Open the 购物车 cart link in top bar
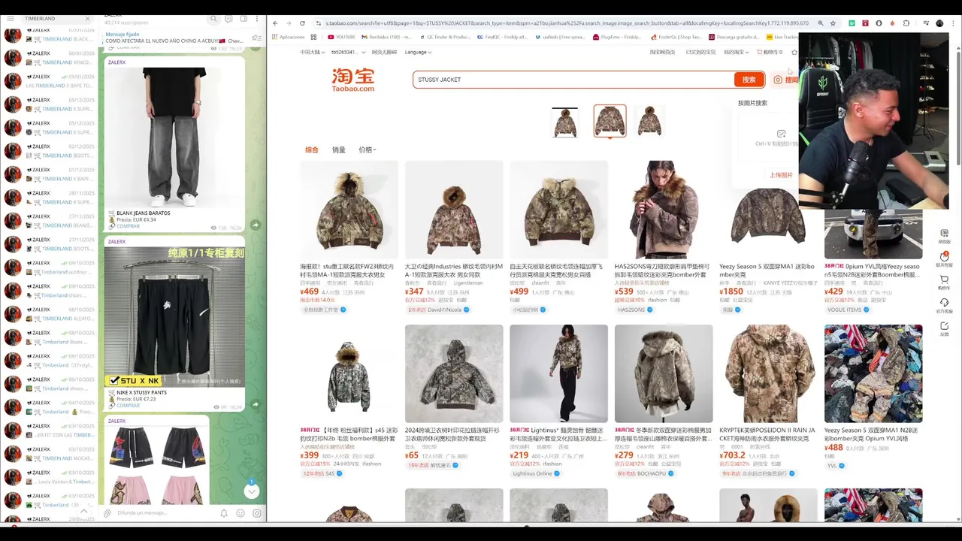 coord(770,52)
